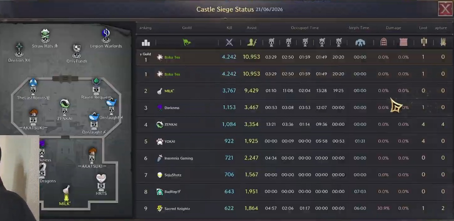Select the Sacred Knightz guild row
The height and width of the screenshot is (221, 454).
pyautogui.click(x=295, y=209)
